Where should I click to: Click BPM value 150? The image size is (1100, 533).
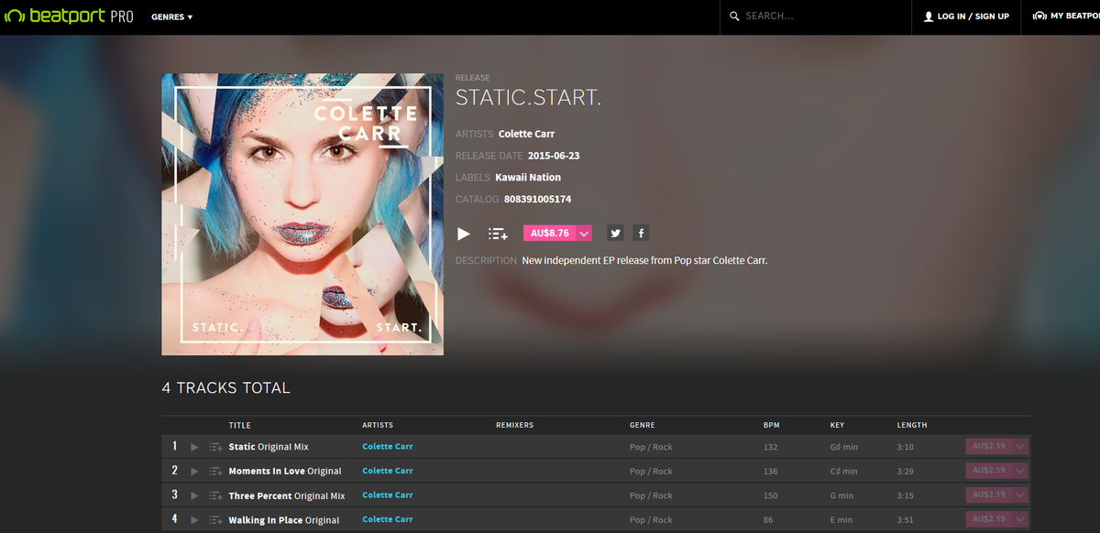point(770,495)
